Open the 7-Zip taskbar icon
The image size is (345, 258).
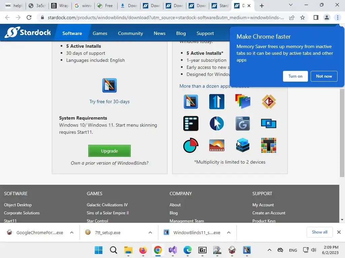tap(202, 250)
